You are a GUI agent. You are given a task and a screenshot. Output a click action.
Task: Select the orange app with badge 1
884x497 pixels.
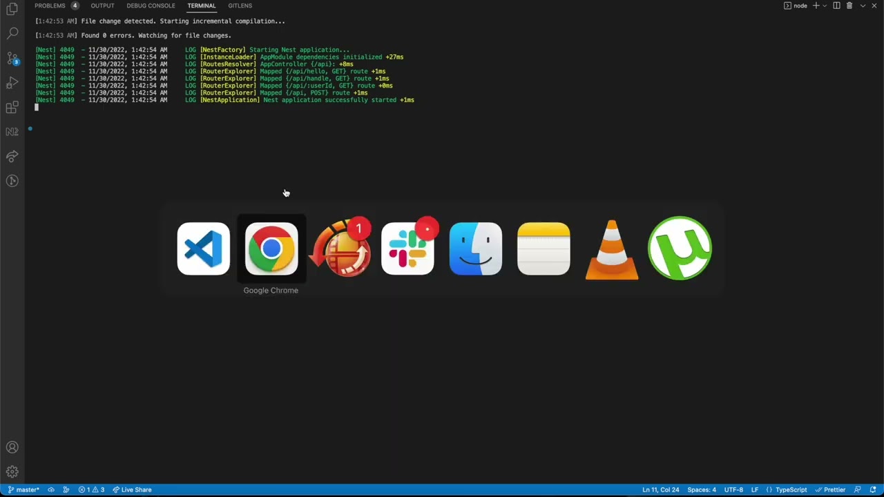pyautogui.click(x=341, y=248)
